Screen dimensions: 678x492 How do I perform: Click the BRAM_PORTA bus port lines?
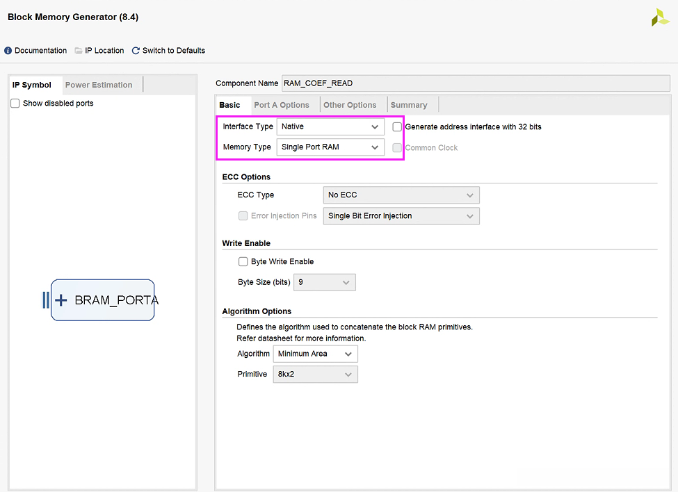[x=46, y=300]
